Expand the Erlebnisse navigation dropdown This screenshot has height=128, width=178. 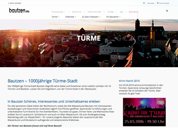pyautogui.click(x=70, y=17)
